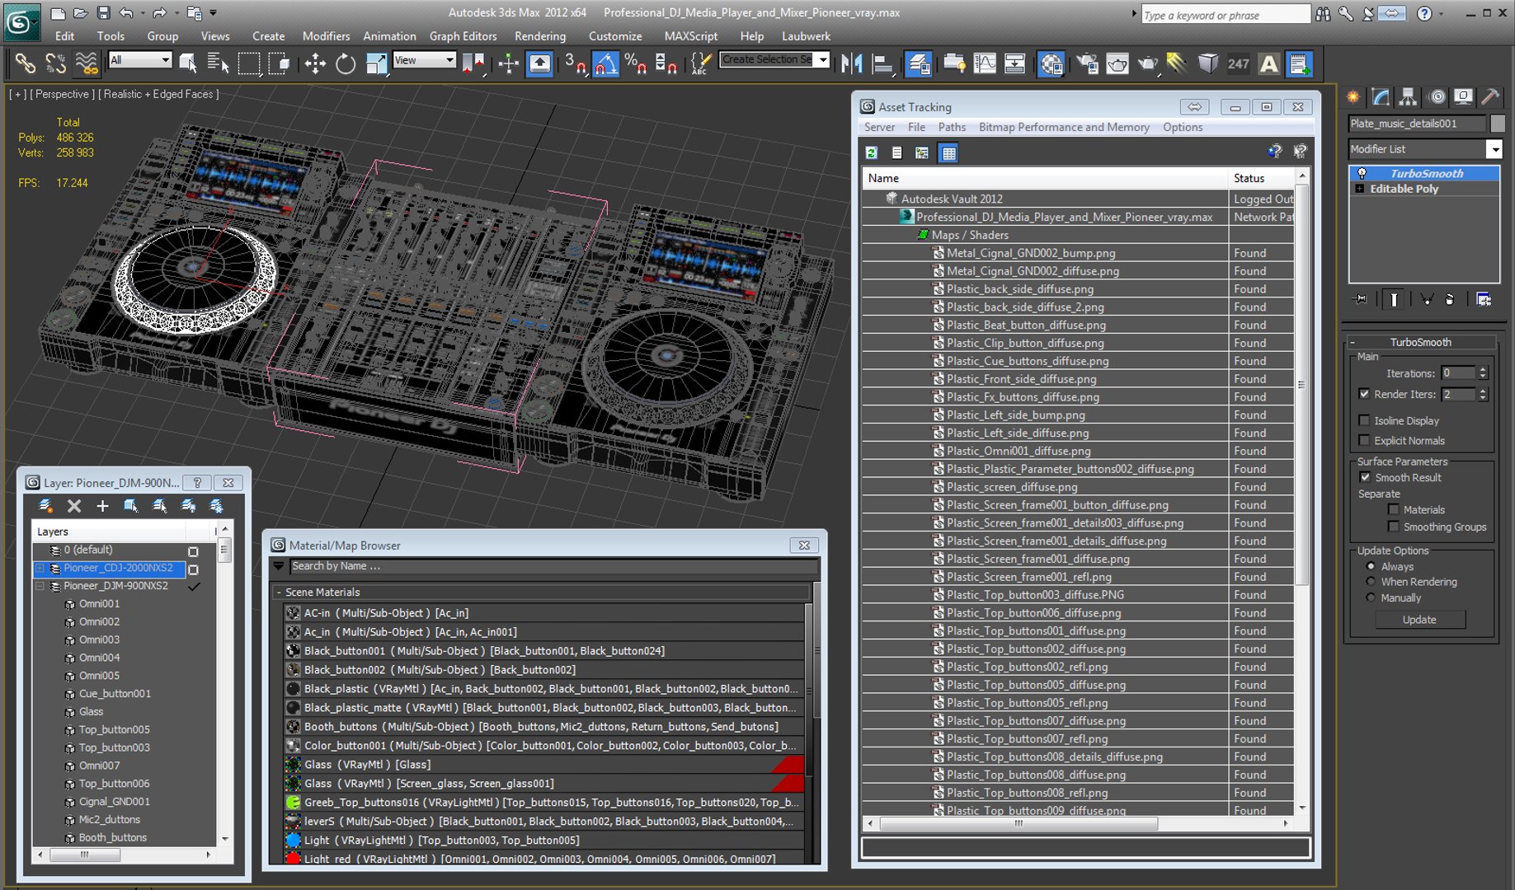Delete layer with X icon in Layer dialog

point(74,506)
